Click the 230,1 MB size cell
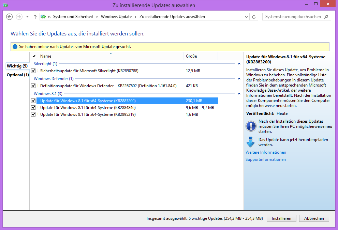338x230 pixels. click(194, 101)
